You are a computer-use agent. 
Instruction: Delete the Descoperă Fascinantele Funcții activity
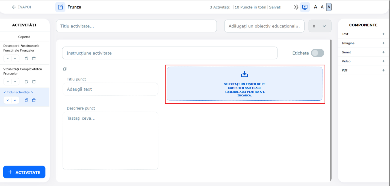point(34,58)
